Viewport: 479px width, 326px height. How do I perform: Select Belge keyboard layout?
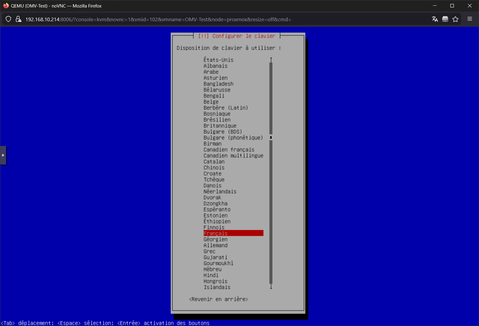click(x=211, y=102)
